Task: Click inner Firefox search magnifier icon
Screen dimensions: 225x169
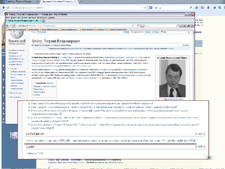Action: tap(177, 26)
